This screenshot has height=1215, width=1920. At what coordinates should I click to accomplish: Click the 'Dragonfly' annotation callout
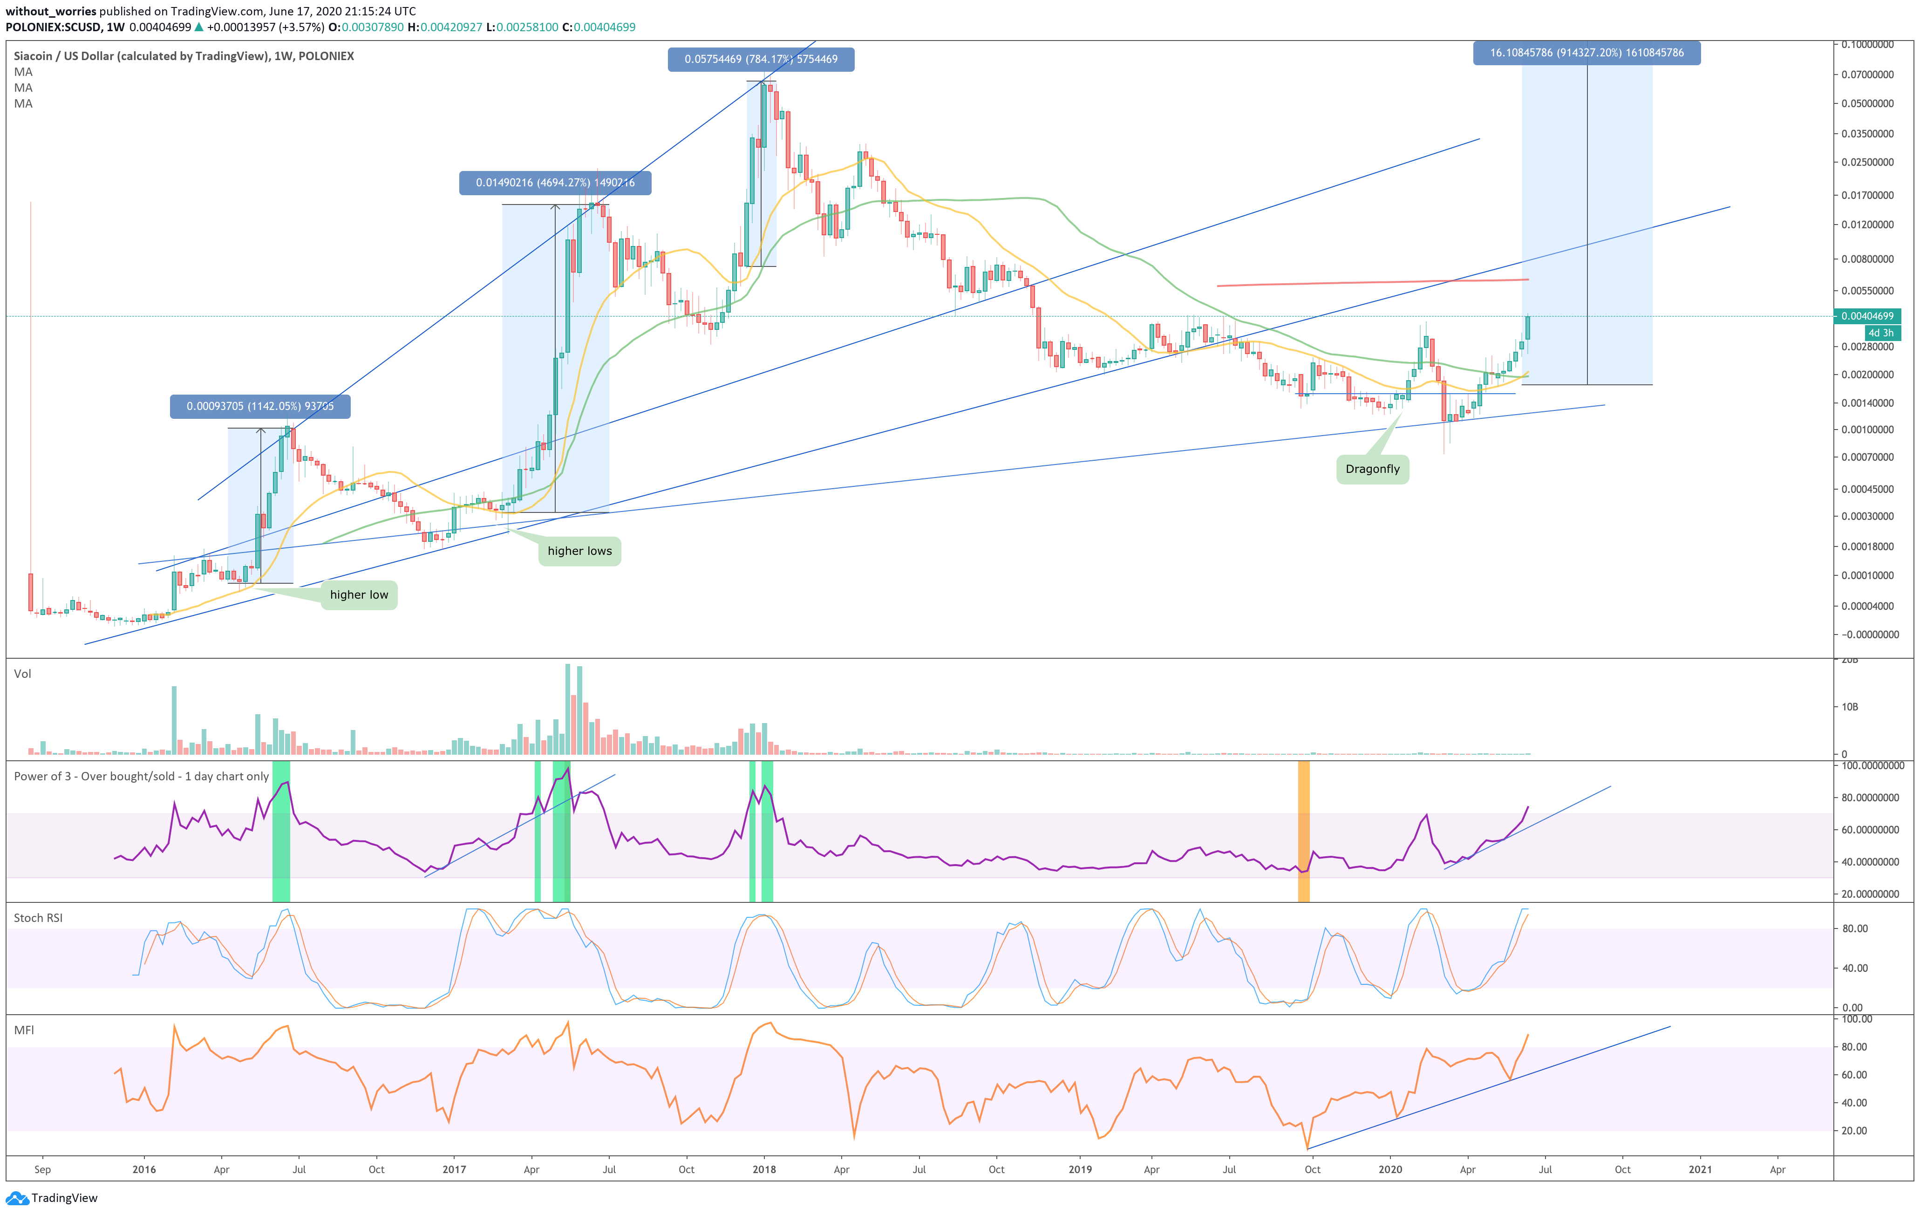coord(1372,469)
